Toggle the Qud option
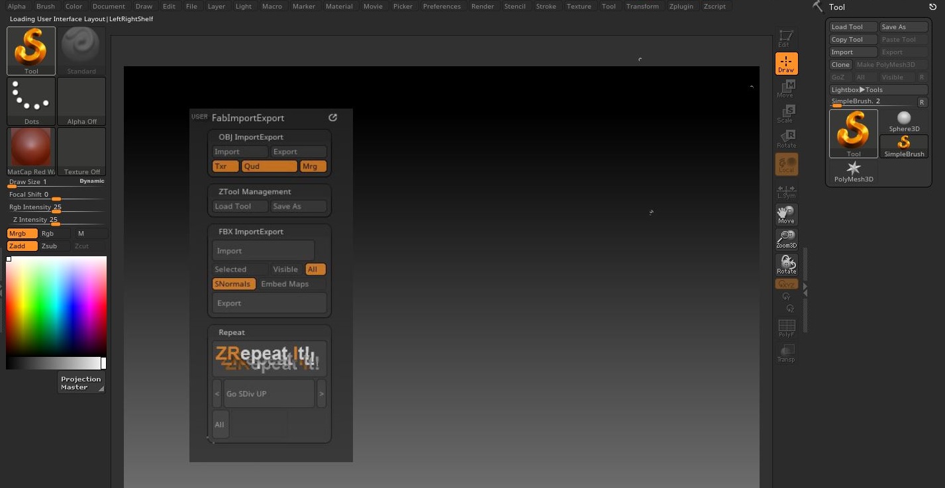The height and width of the screenshot is (488, 945). coord(269,167)
